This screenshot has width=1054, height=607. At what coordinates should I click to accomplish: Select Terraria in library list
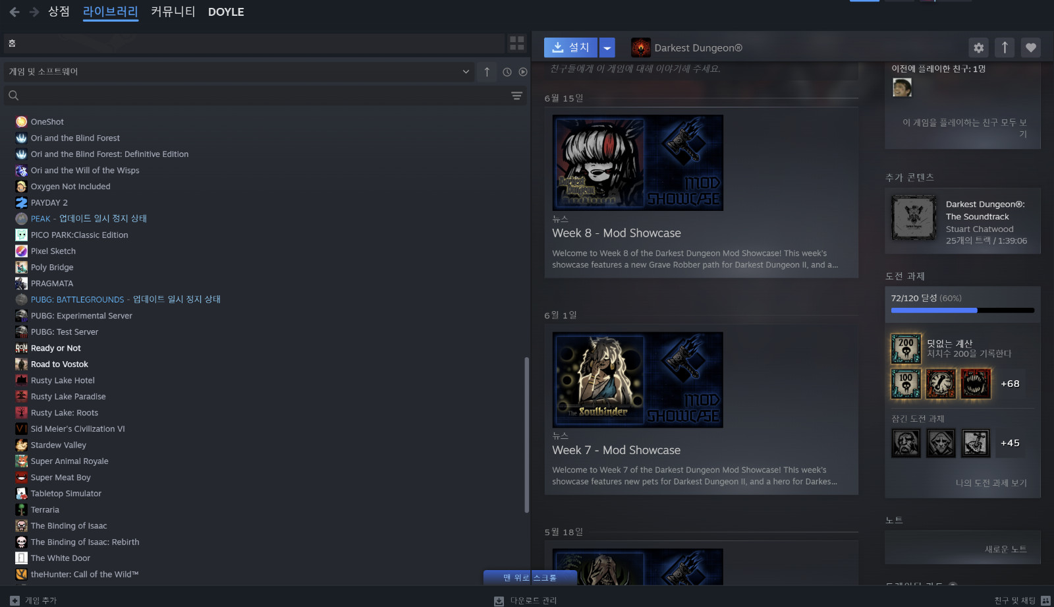(45, 510)
